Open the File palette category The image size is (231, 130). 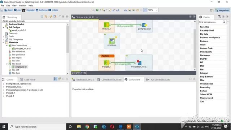point(202,70)
